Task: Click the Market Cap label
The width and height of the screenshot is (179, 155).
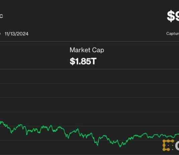Action: point(87,50)
